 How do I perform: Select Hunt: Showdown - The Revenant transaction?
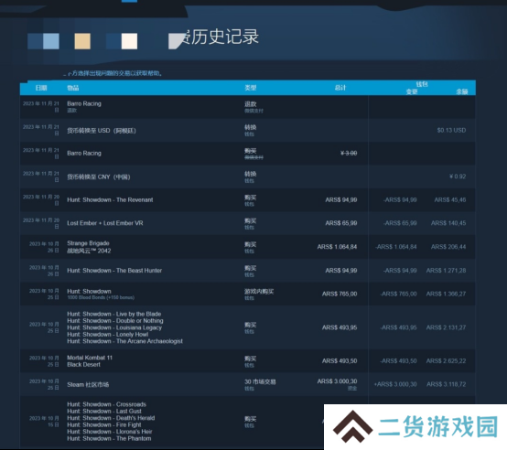click(x=248, y=200)
